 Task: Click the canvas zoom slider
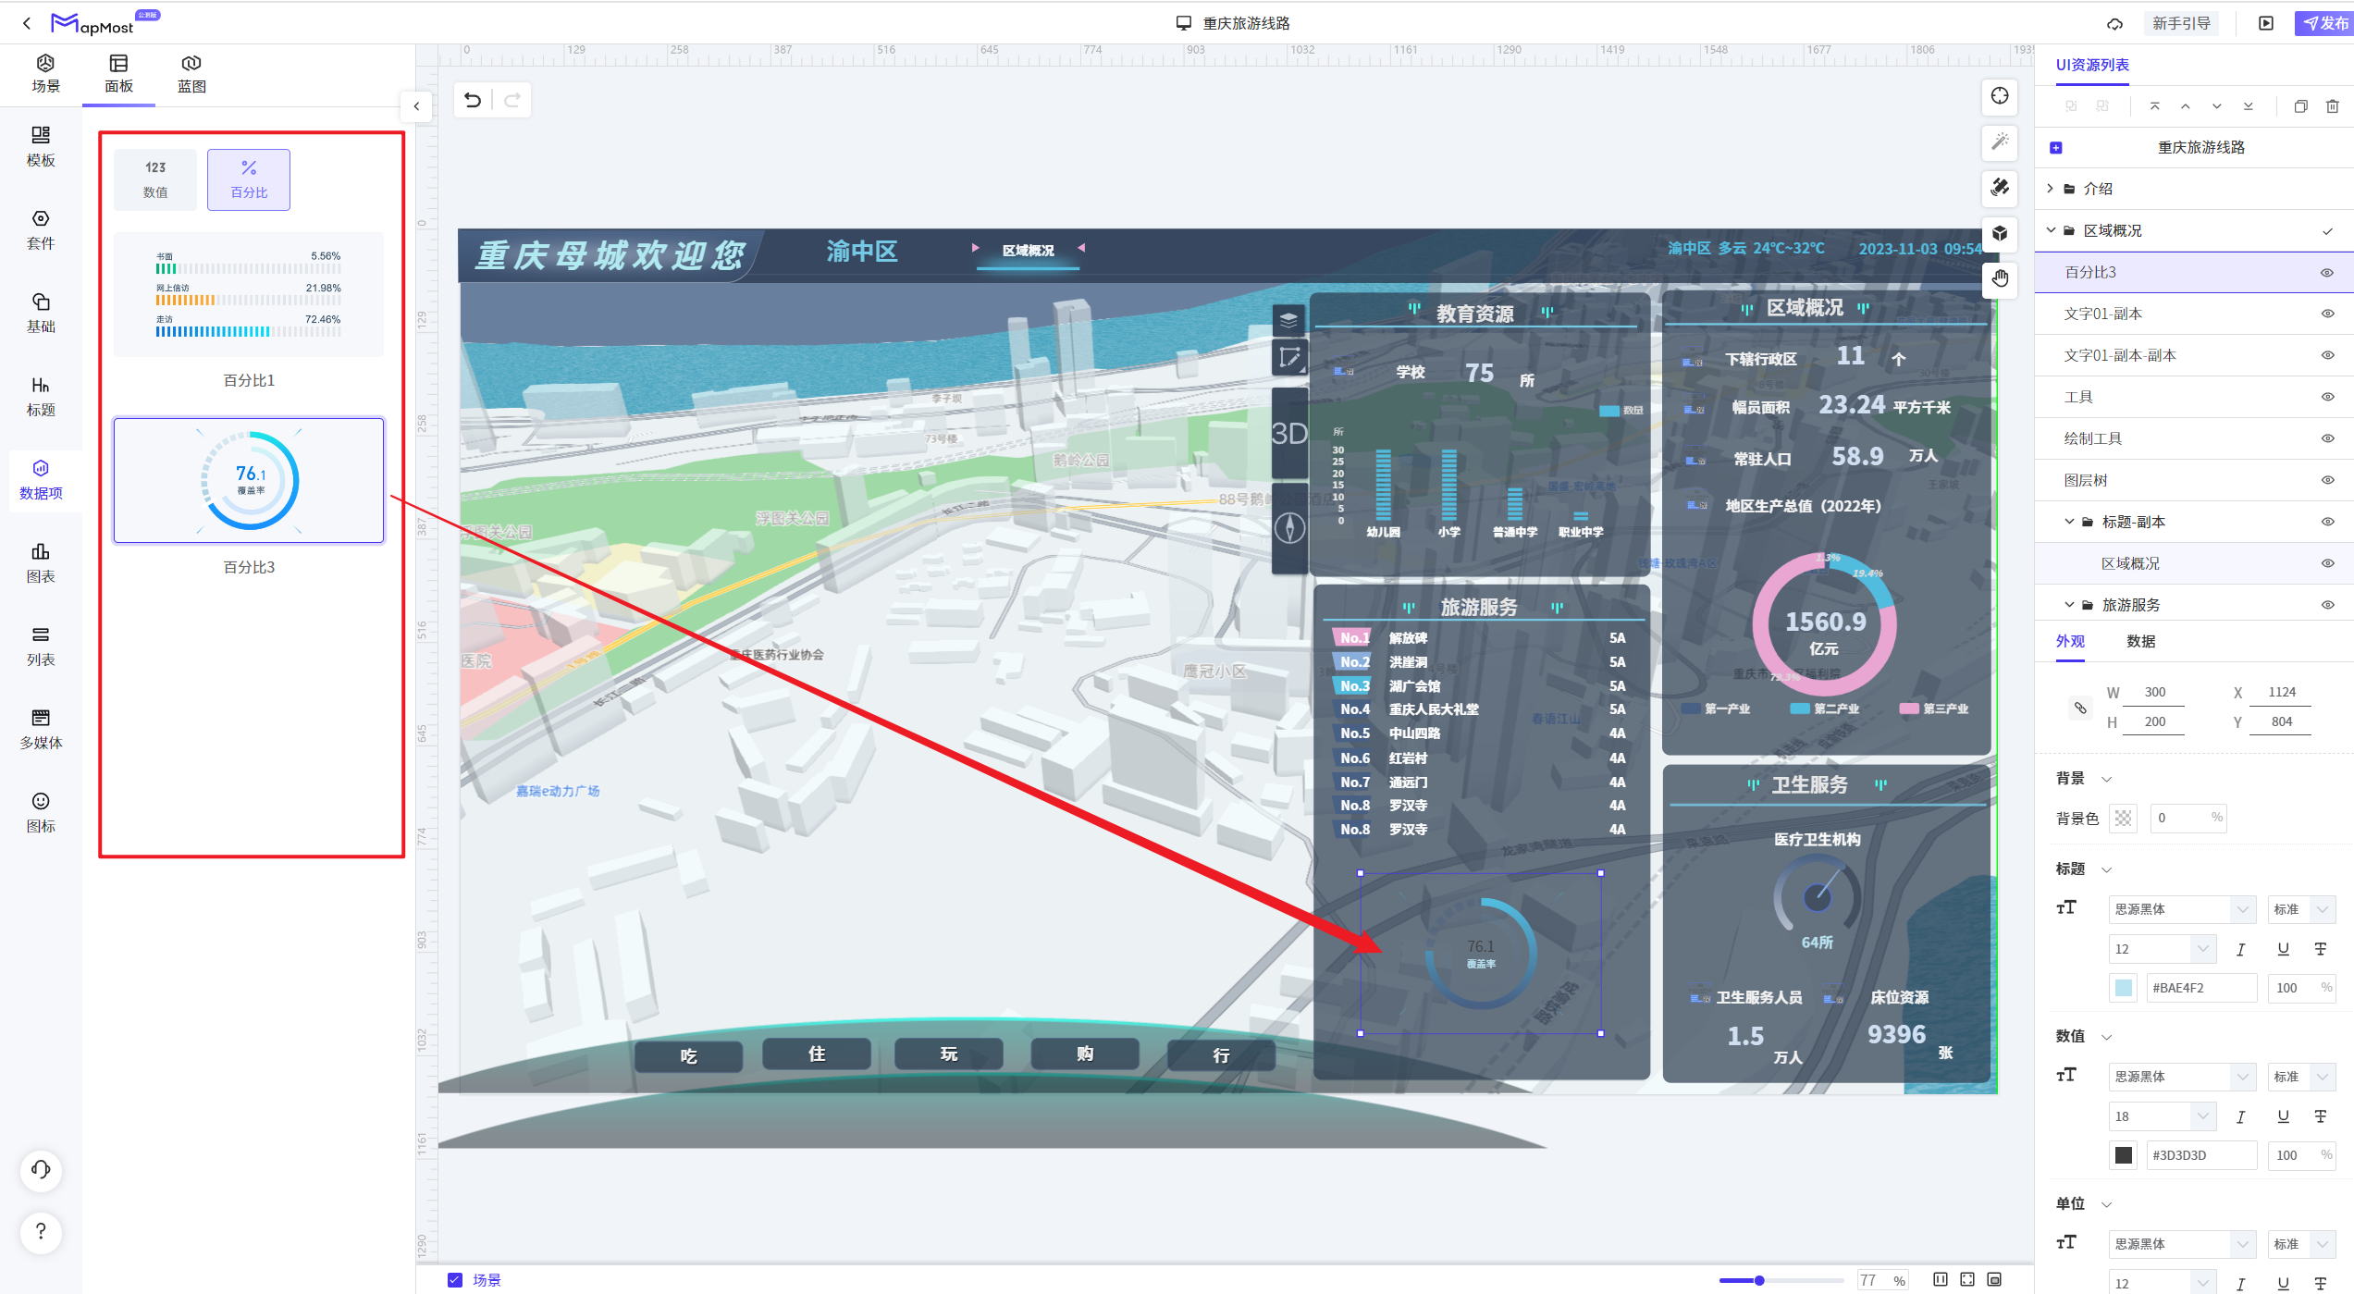[x=1781, y=1280]
